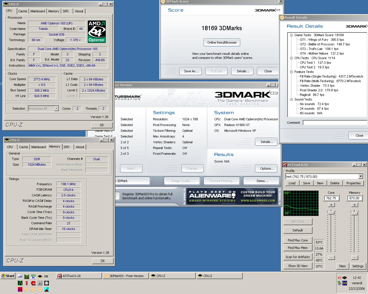
Task: Click the Comment input field
Action: [335, 123]
